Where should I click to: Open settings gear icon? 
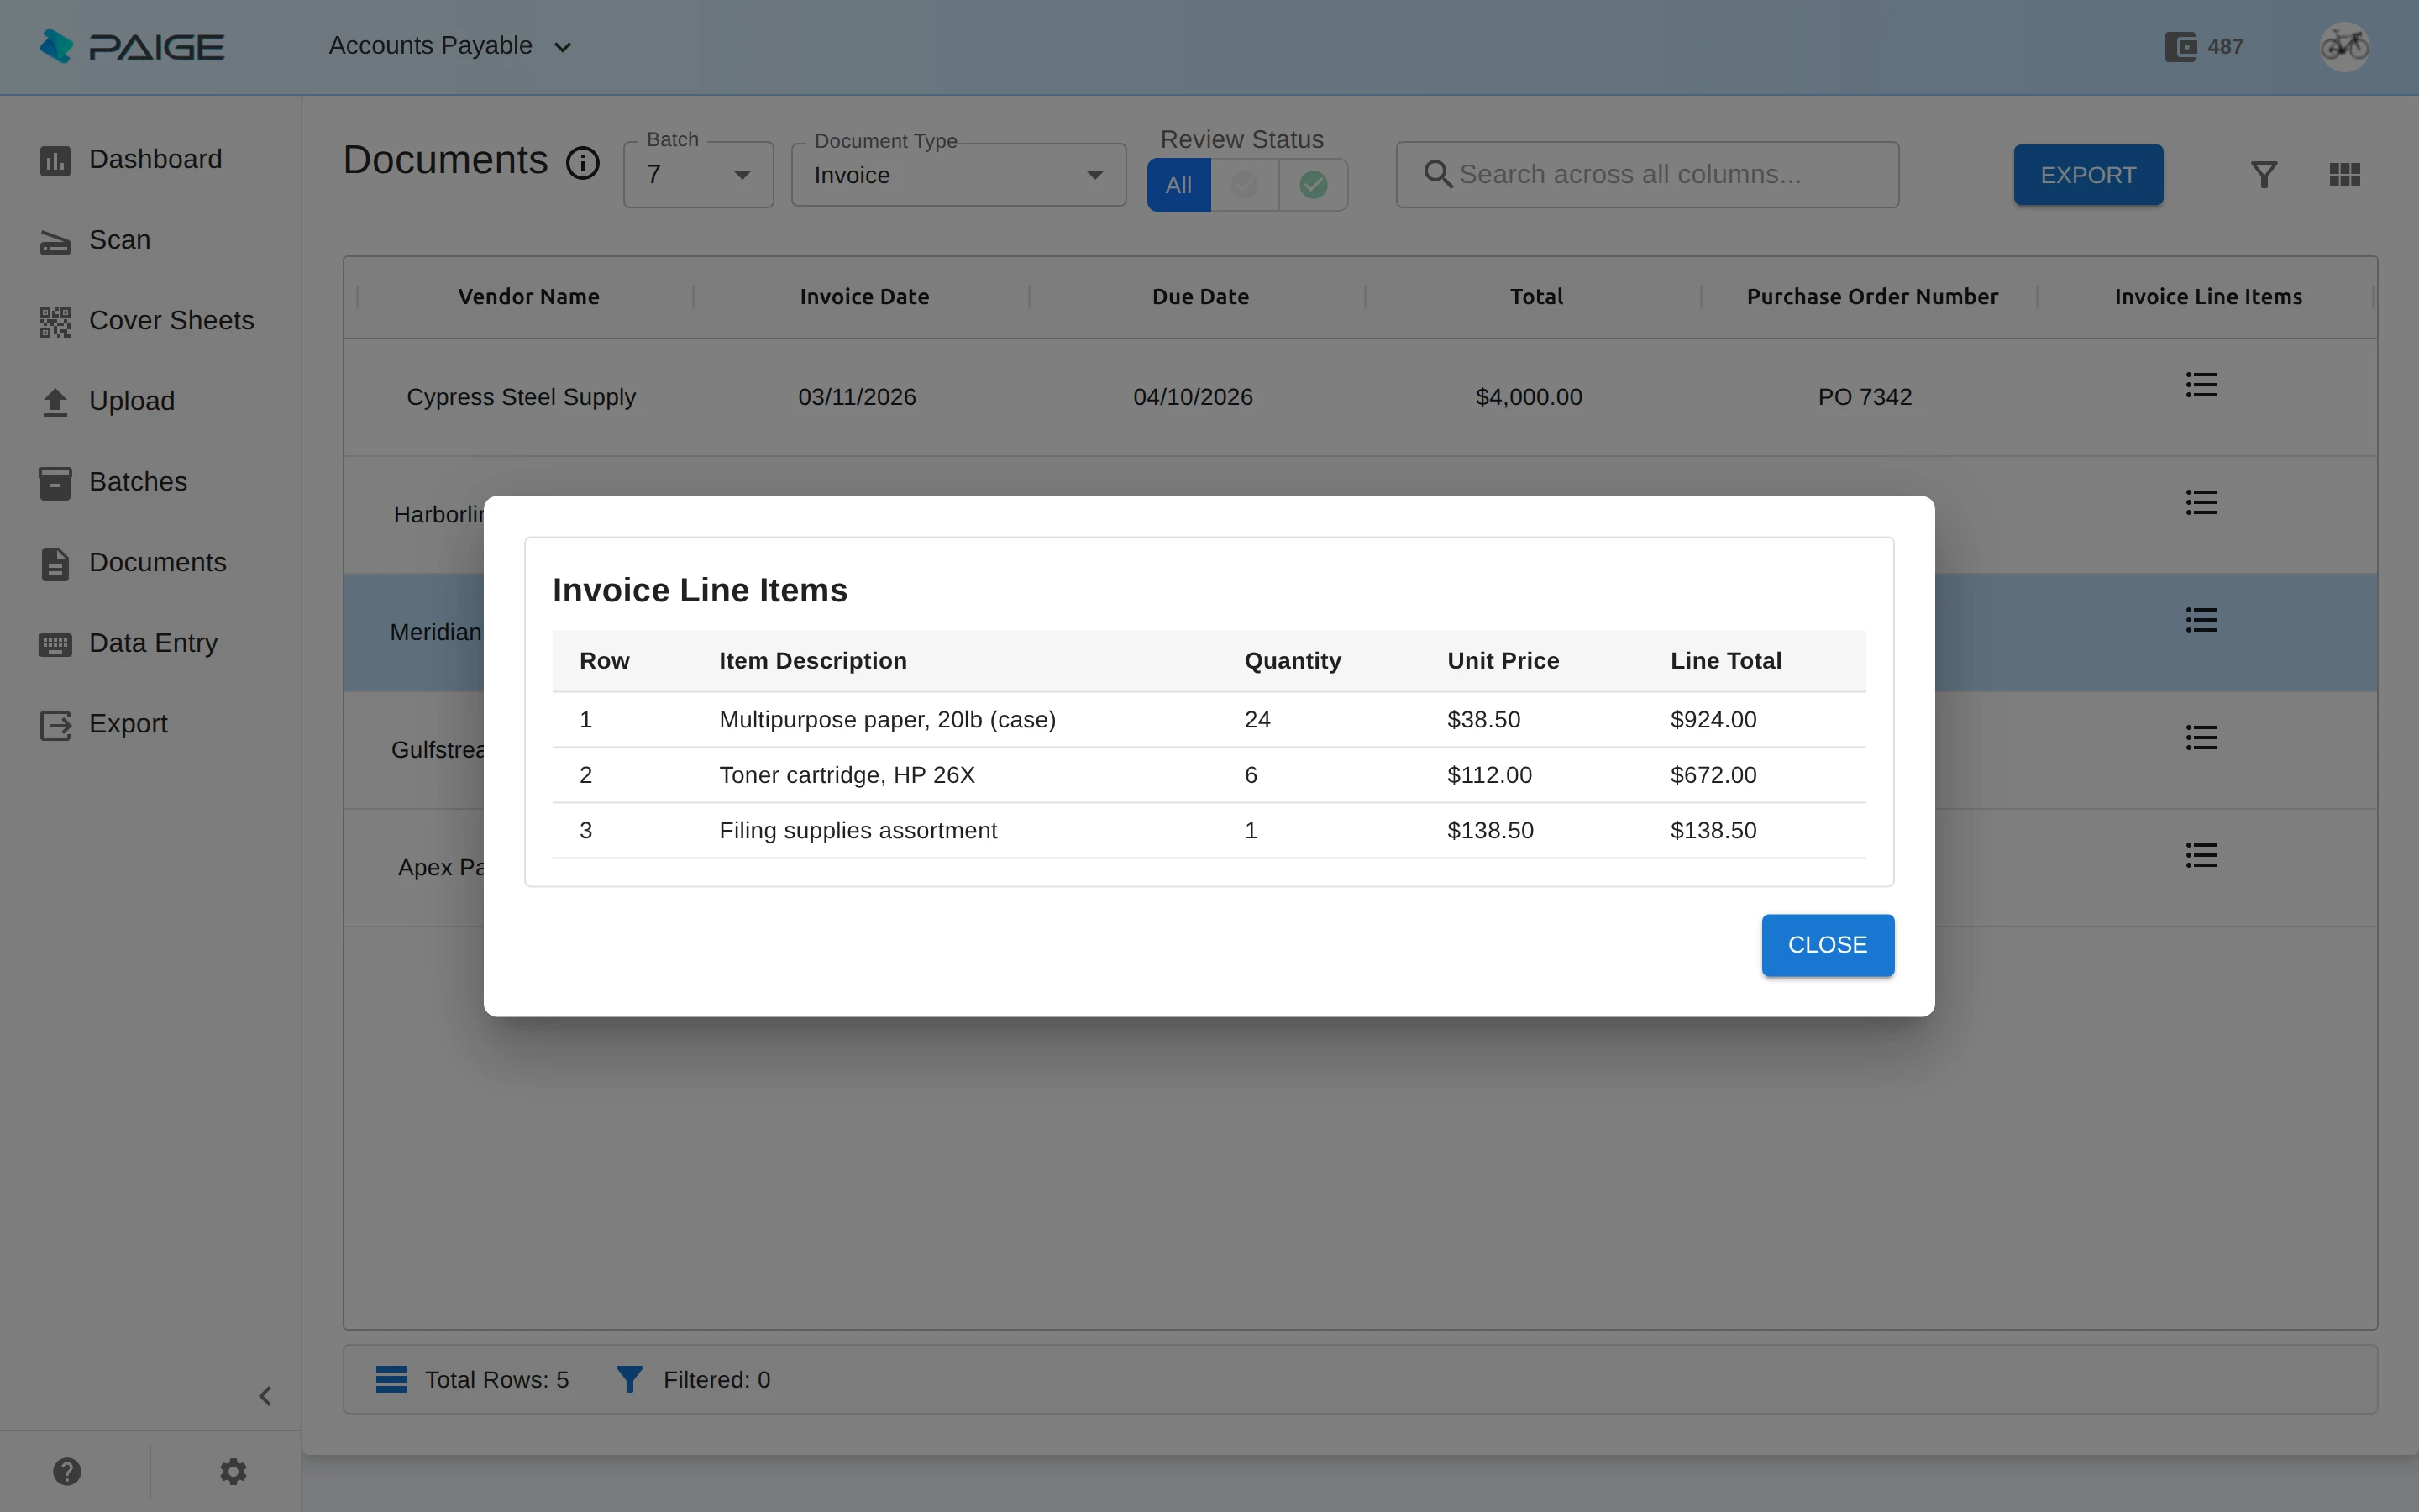click(x=233, y=1472)
